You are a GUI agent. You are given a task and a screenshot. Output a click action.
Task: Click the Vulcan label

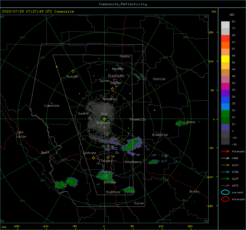(139, 203)
